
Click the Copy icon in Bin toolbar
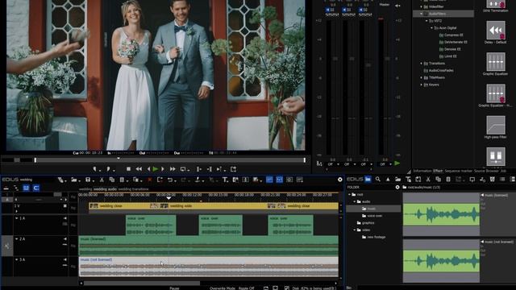[x=438, y=179]
